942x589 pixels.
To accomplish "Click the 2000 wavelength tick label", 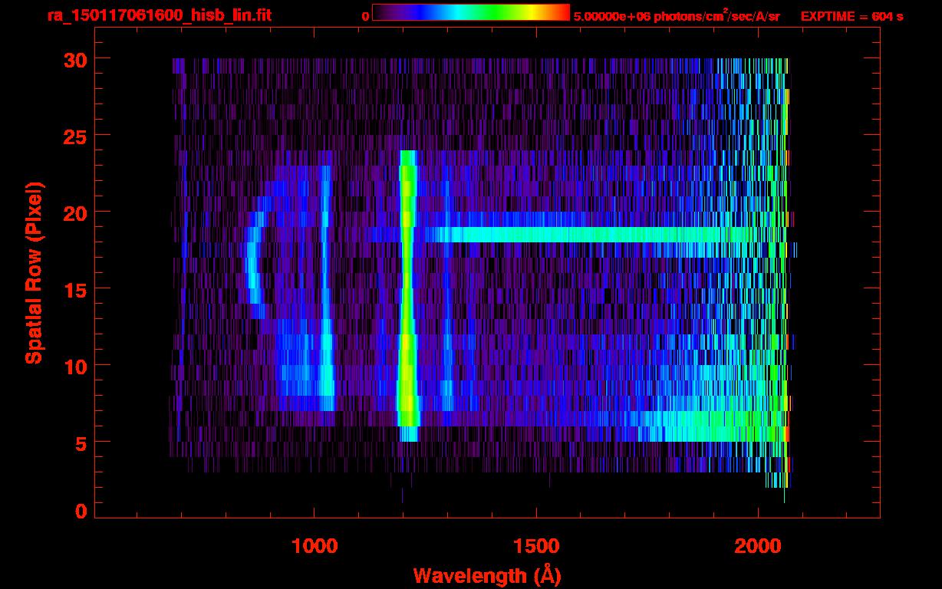I will 758,546.
